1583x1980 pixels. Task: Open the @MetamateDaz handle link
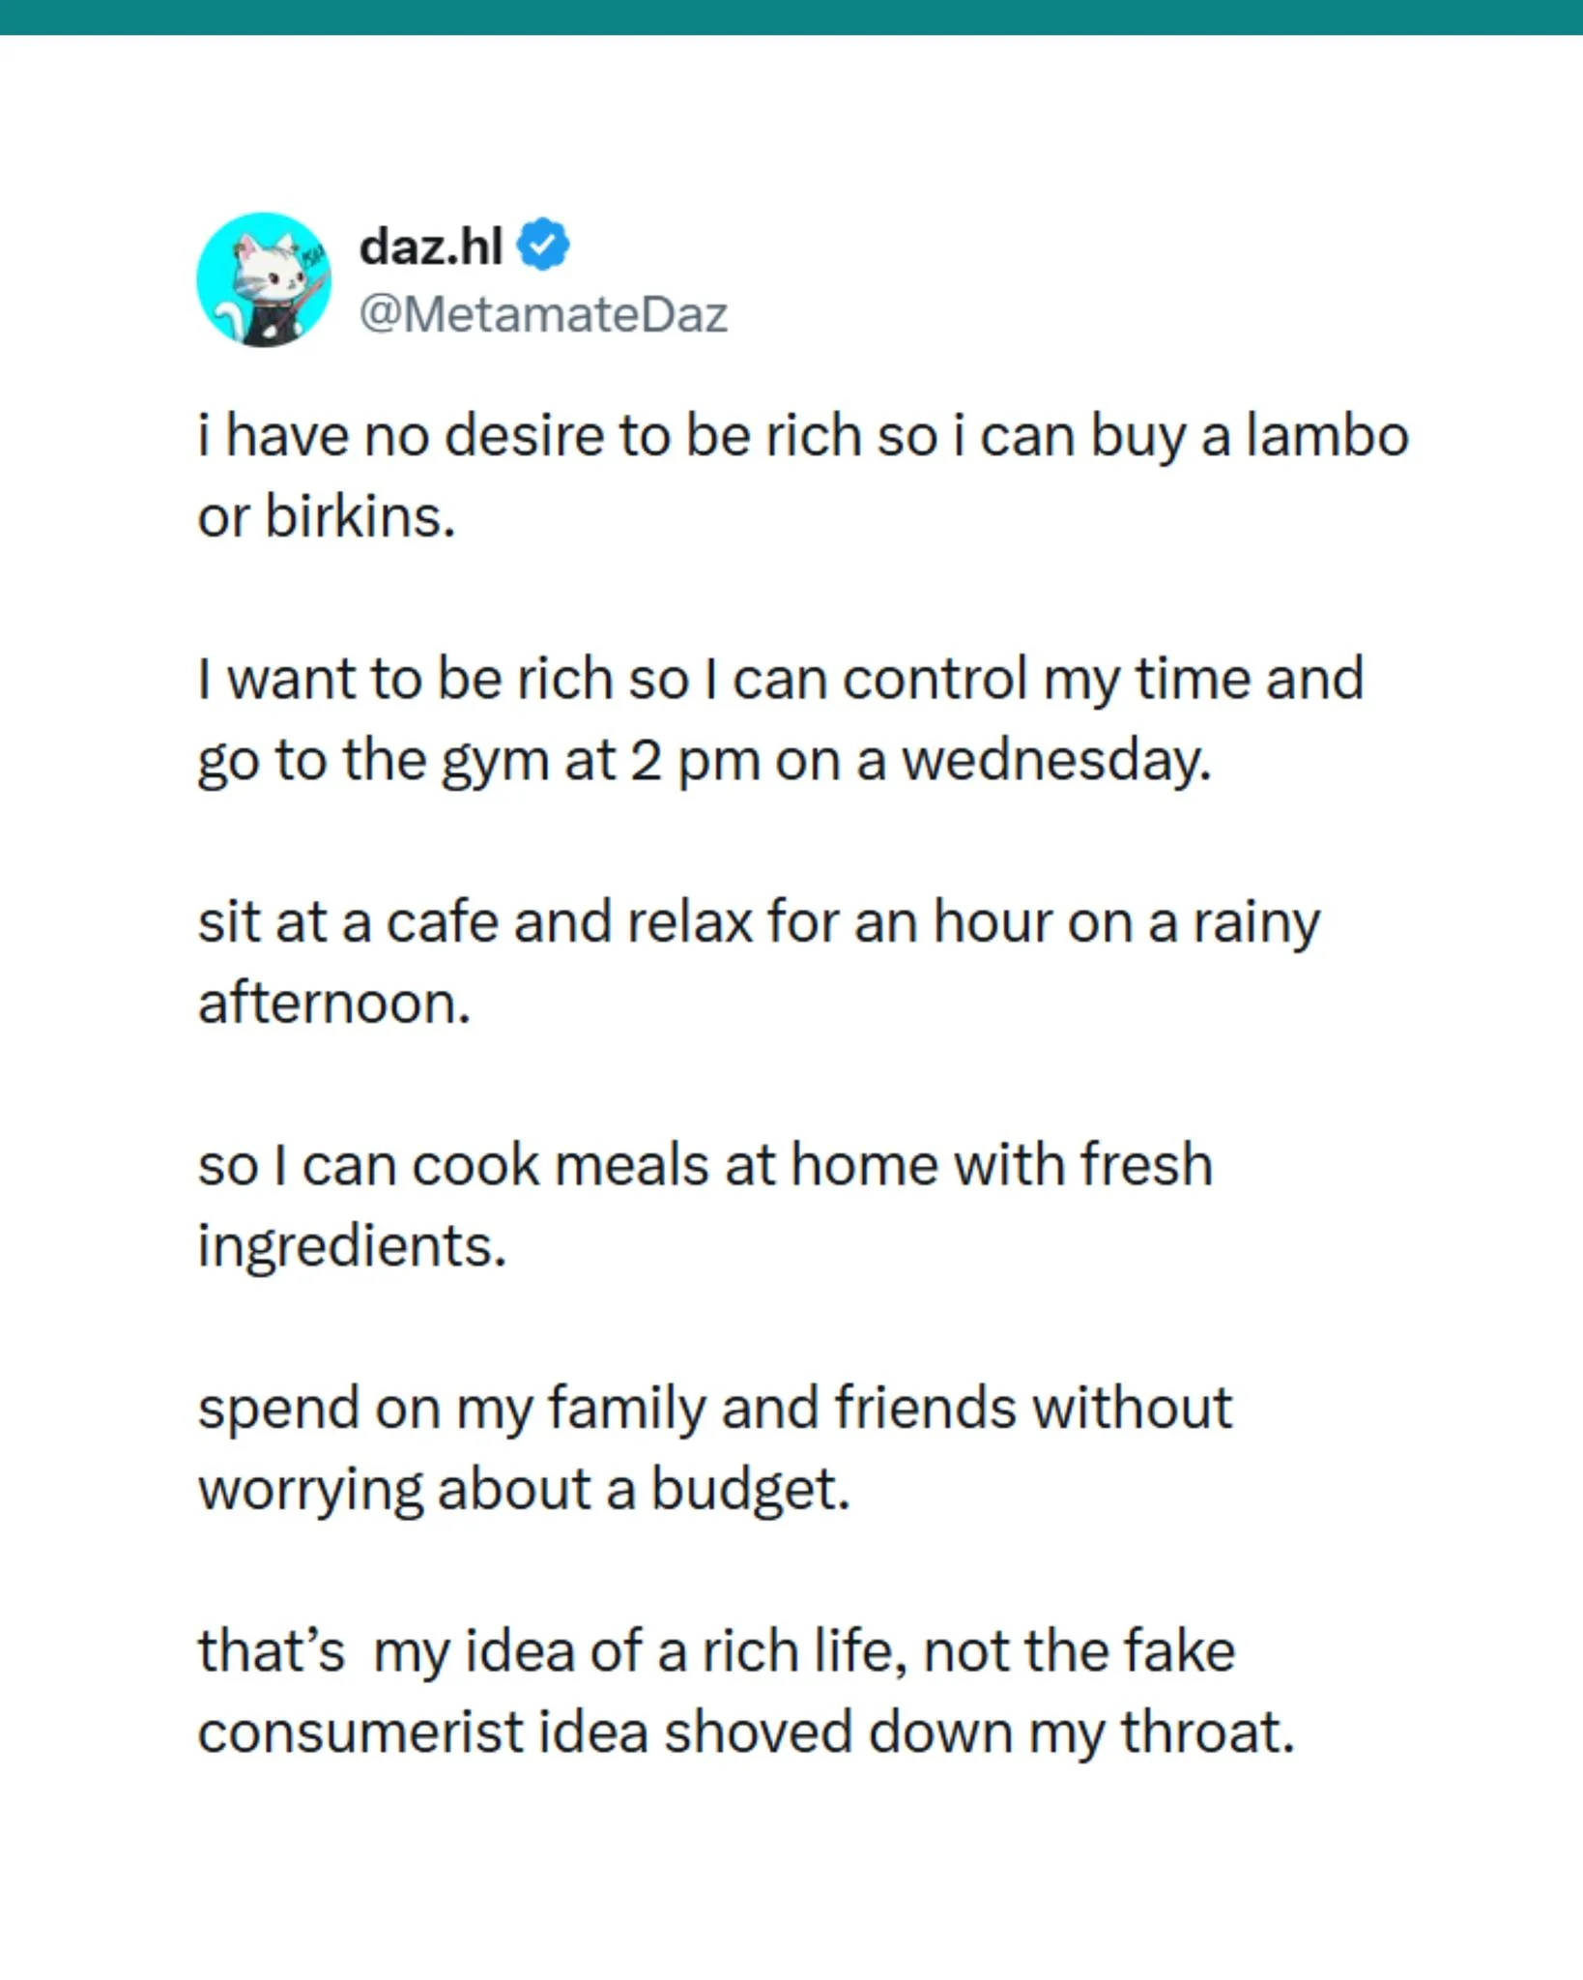(x=543, y=315)
